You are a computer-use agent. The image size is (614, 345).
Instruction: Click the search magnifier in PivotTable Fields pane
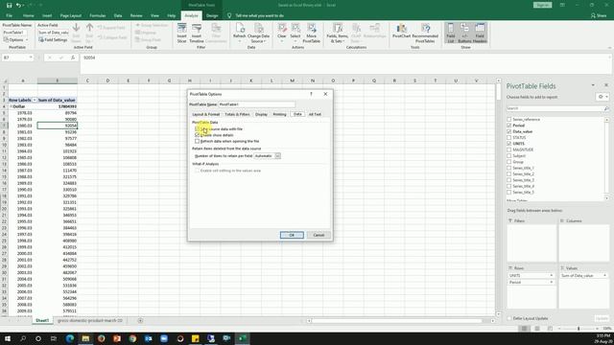point(606,108)
